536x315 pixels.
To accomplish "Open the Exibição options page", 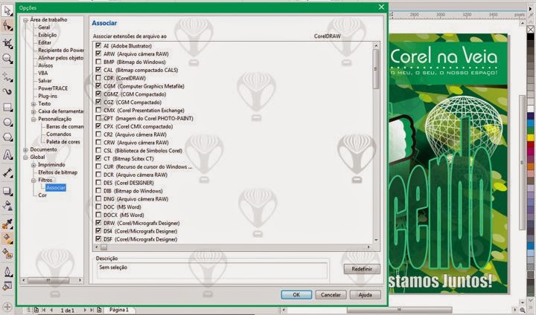I will point(48,35).
